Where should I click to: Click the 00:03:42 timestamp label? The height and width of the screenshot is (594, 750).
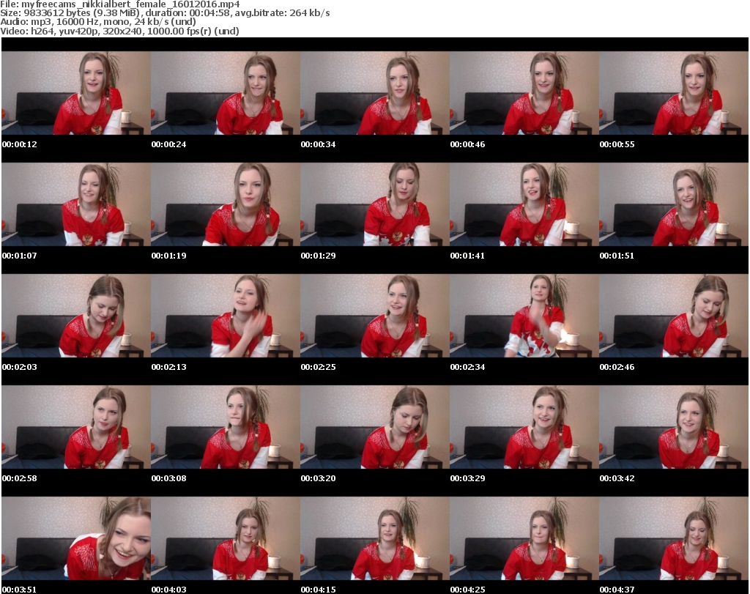click(617, 478)
